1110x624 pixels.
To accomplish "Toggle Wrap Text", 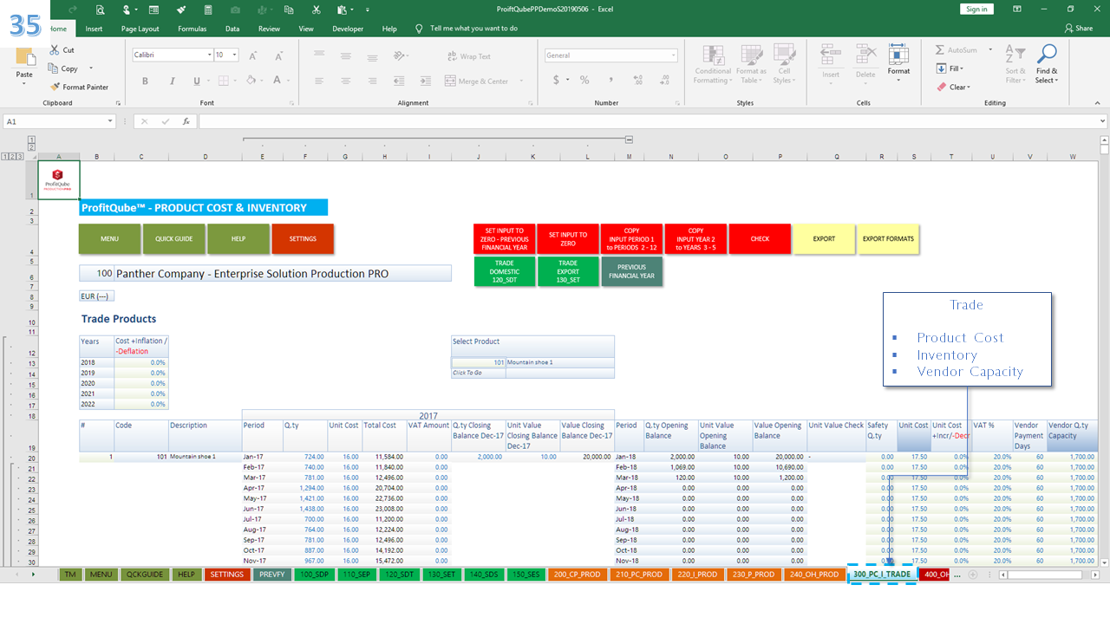I will [x=468, y=56].
